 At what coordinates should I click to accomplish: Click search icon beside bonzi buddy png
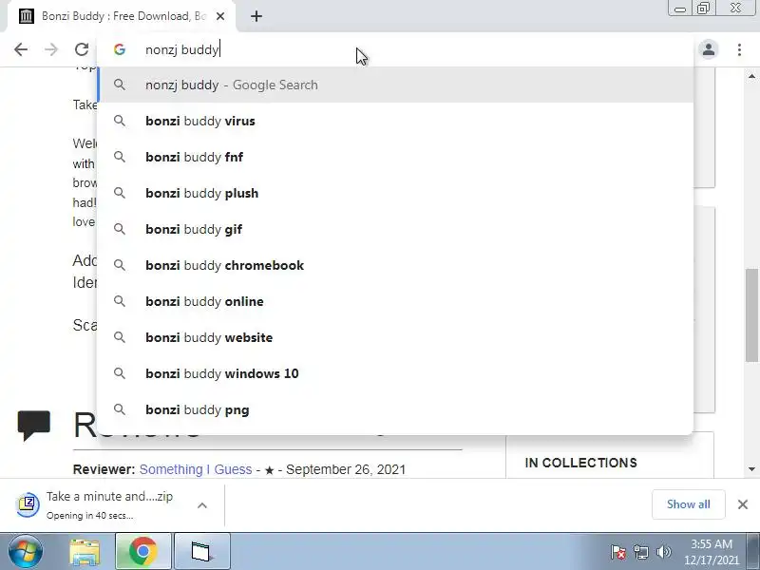[120, 409]
